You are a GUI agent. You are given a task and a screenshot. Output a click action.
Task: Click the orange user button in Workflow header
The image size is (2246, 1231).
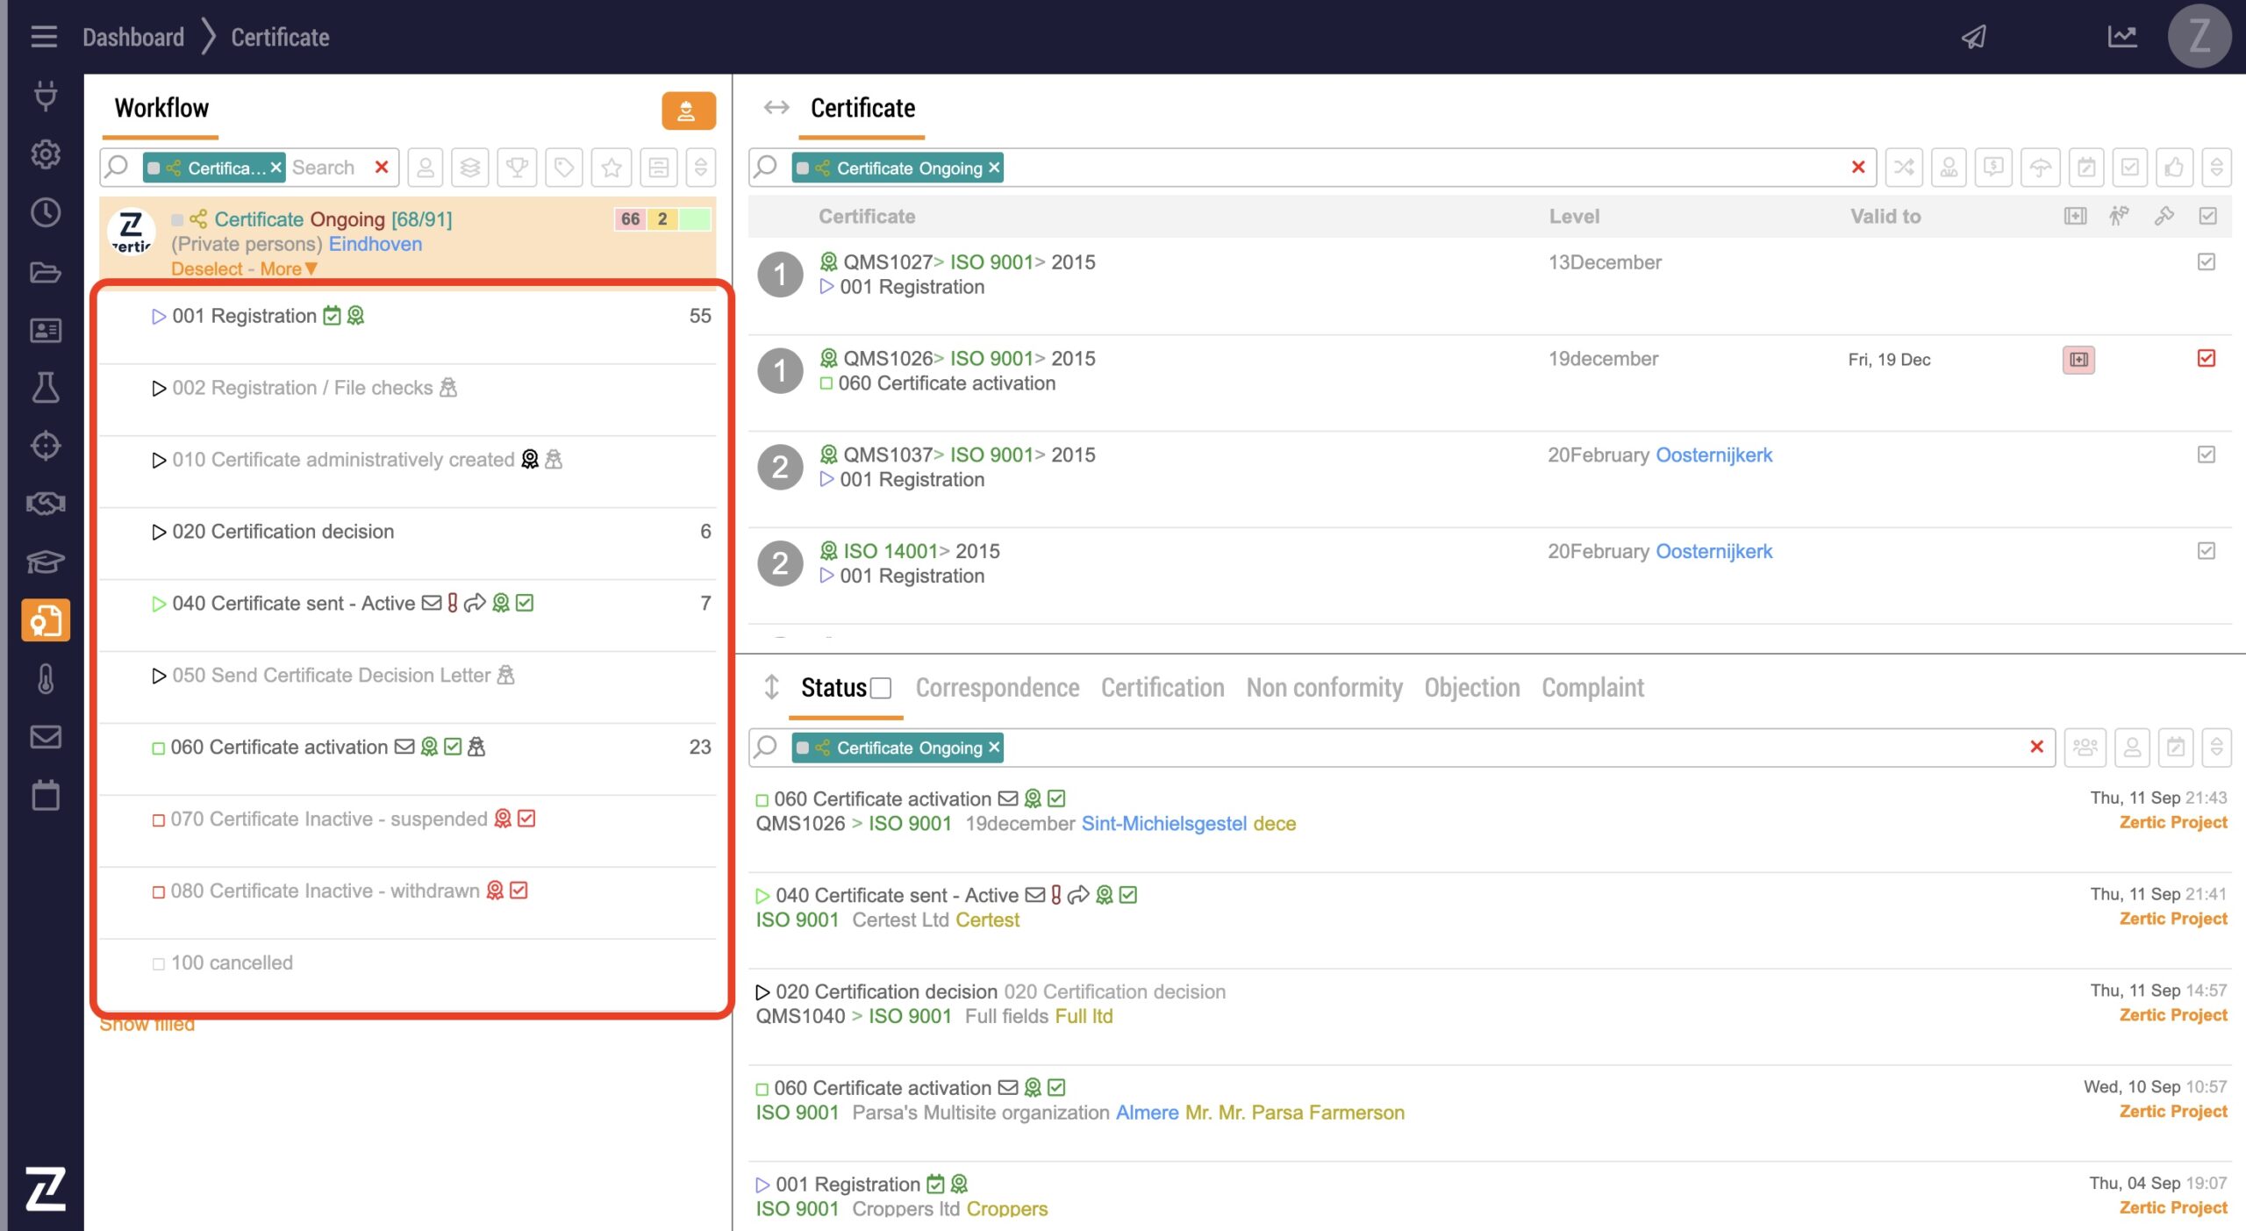tap(688, 111)
